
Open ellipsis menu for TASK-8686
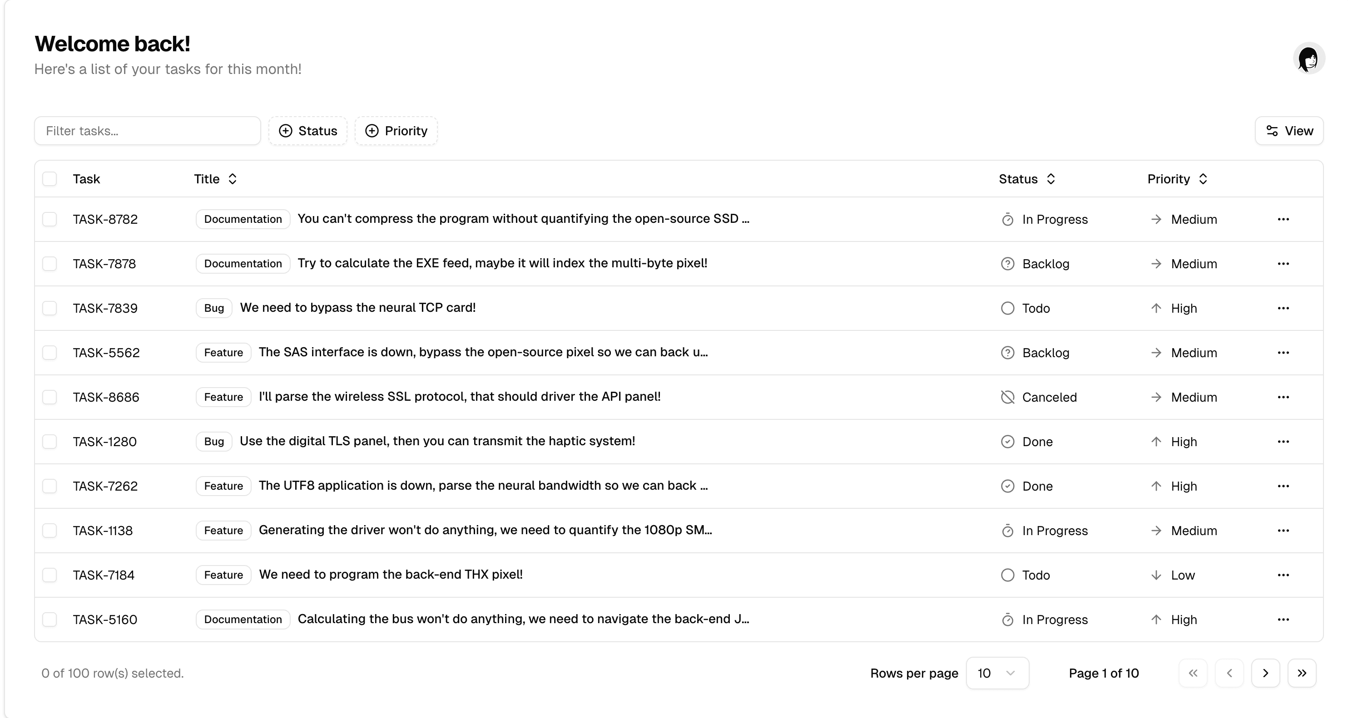(x=1283, y=397)
